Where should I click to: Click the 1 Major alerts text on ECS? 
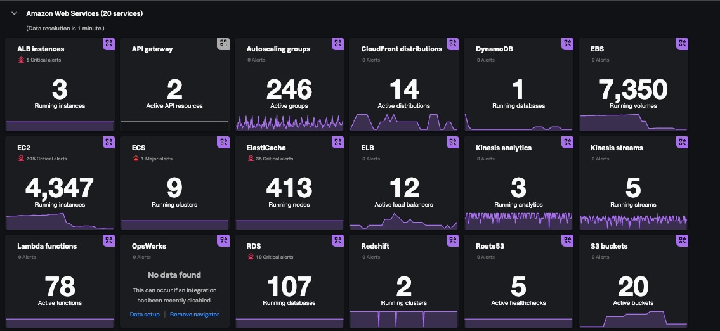[157, 159]
